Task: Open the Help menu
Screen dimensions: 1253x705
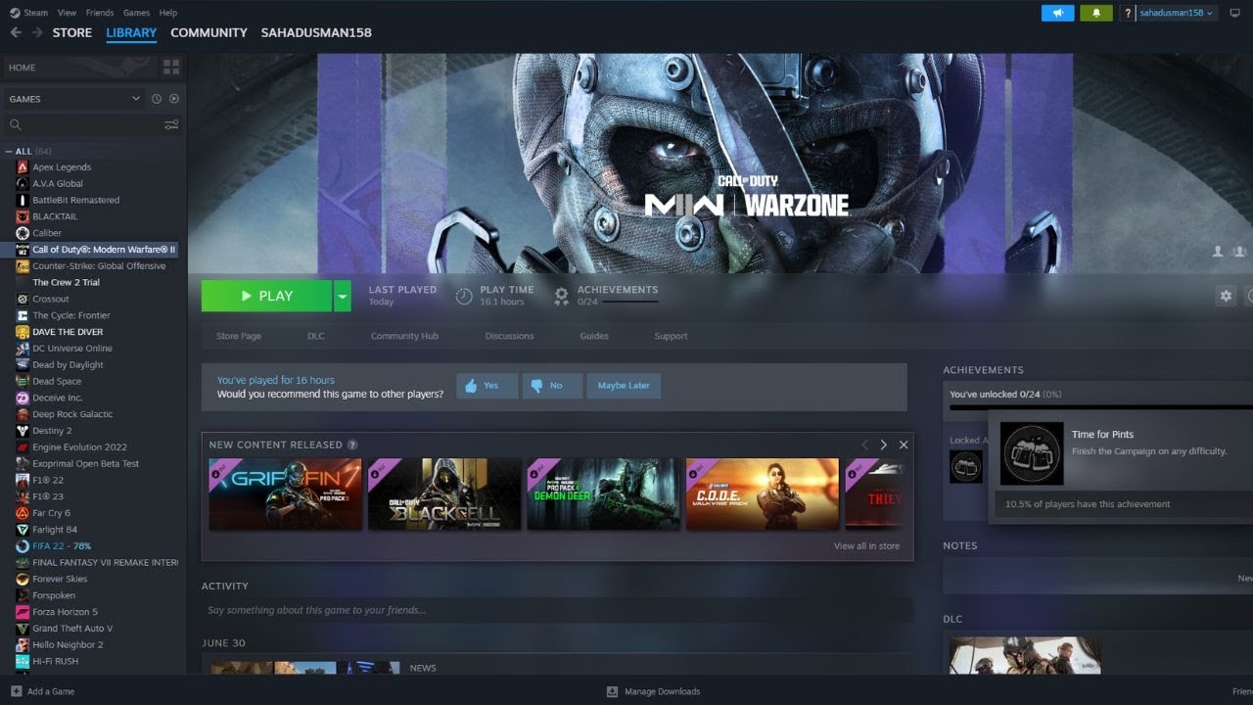Action: pos(168,13)
